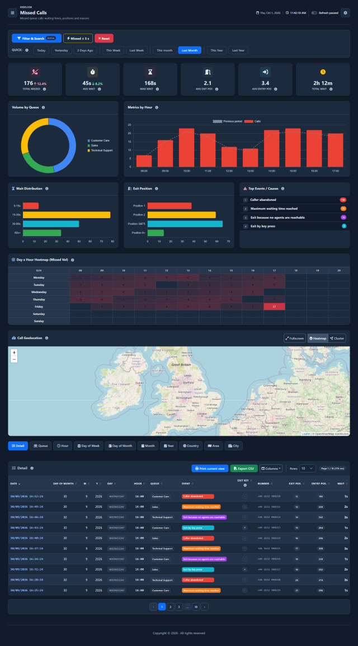The width and height of the screenshot is (358, 646).
Task: Print current view of detail table
Action: pyautogui.click(x=210, y=469)
